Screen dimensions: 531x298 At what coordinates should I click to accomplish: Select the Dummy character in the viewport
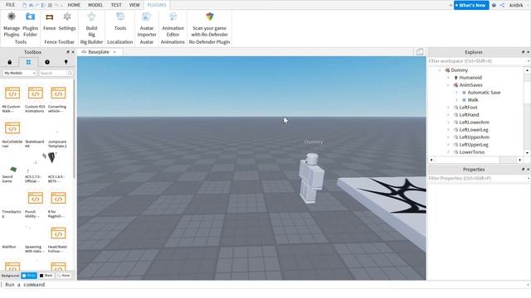(311, 178)
